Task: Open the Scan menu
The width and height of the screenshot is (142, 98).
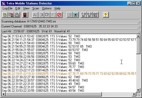Action: click(x=36, y=8)
